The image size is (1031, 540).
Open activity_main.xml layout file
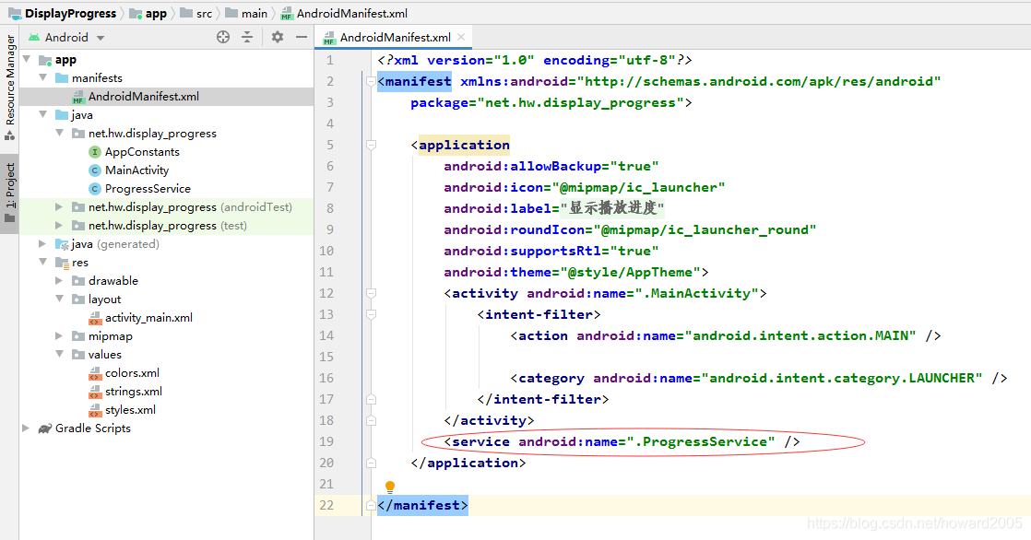coord(148,317)
